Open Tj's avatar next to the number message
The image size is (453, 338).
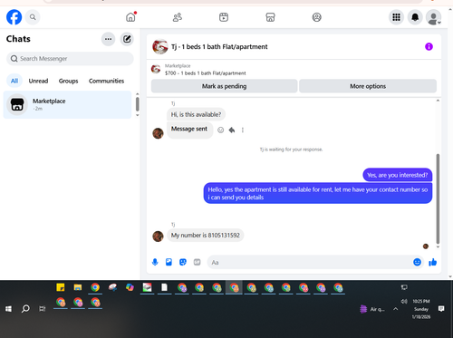[x=158, y=237]
